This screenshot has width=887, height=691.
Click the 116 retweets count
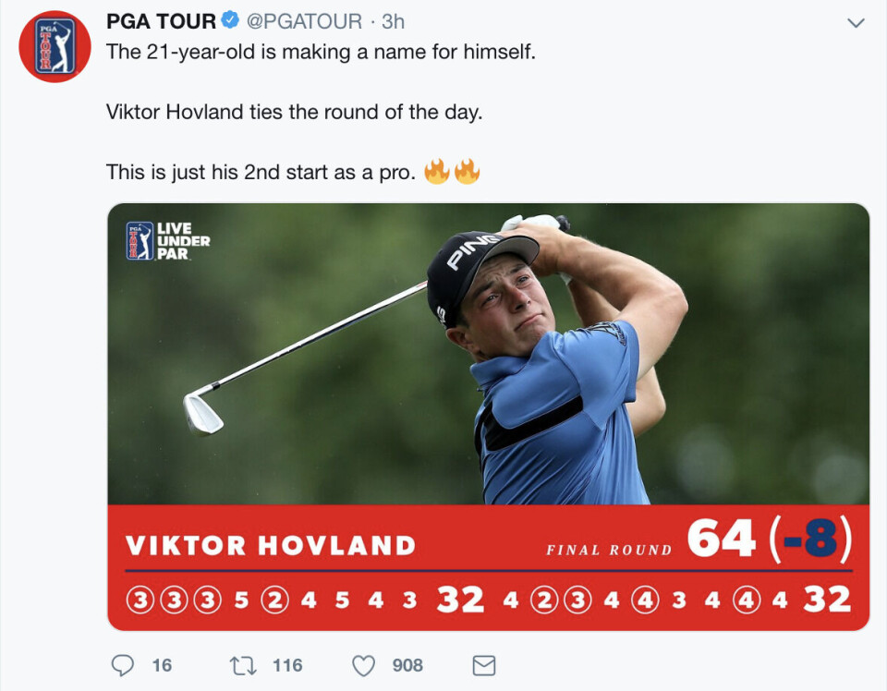coord(287,665)
